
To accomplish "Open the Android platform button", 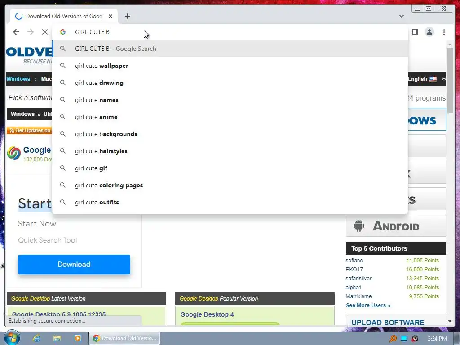I will coord(396,226).
